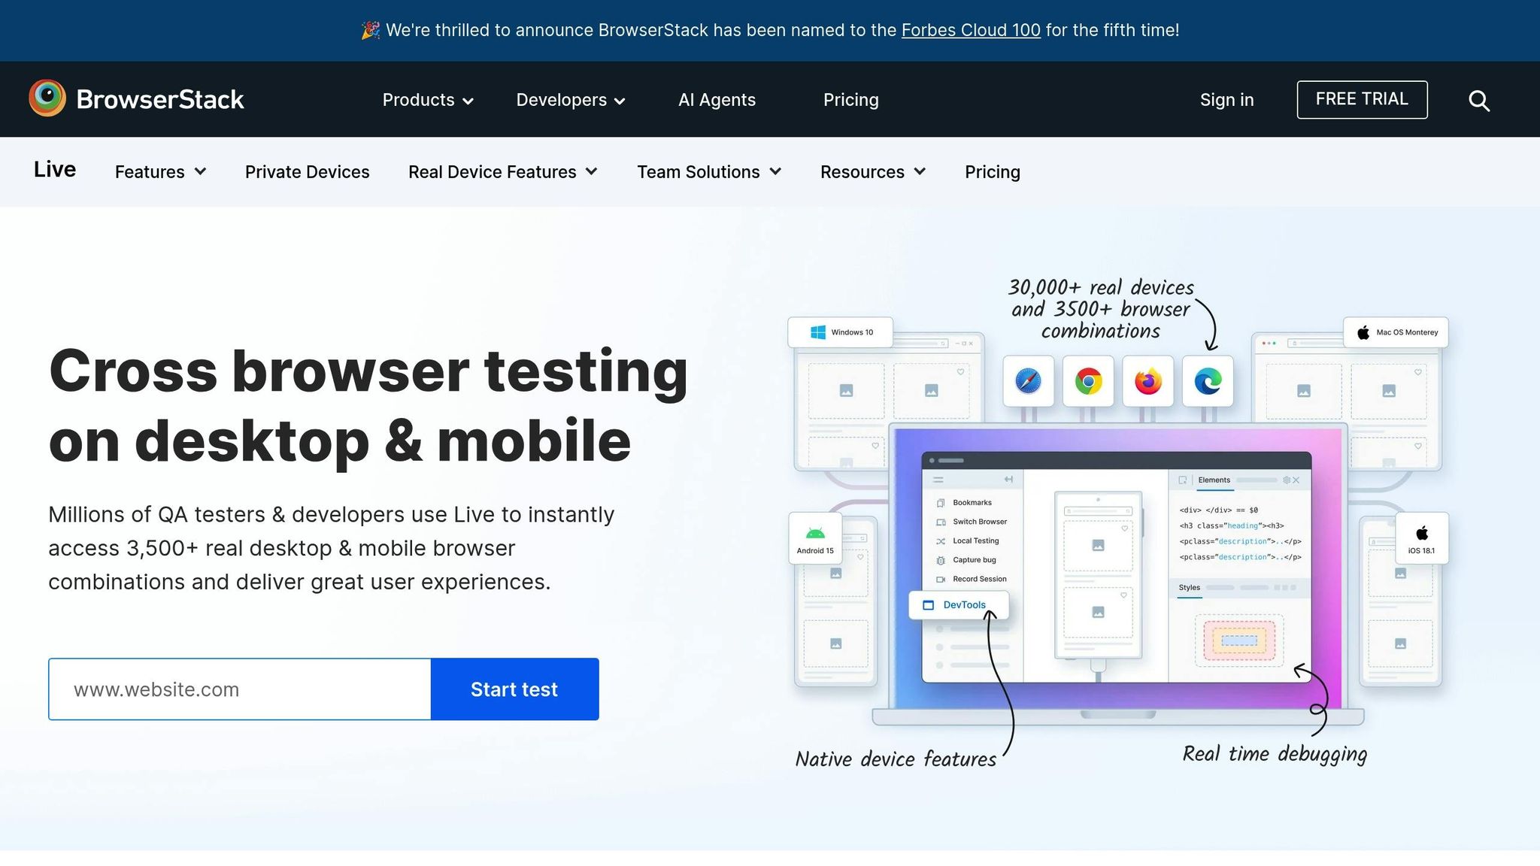This screenshot has height=866, width=1540.
Task: Follow the Forbes Cloud 100 link
Action: (970, 30)
